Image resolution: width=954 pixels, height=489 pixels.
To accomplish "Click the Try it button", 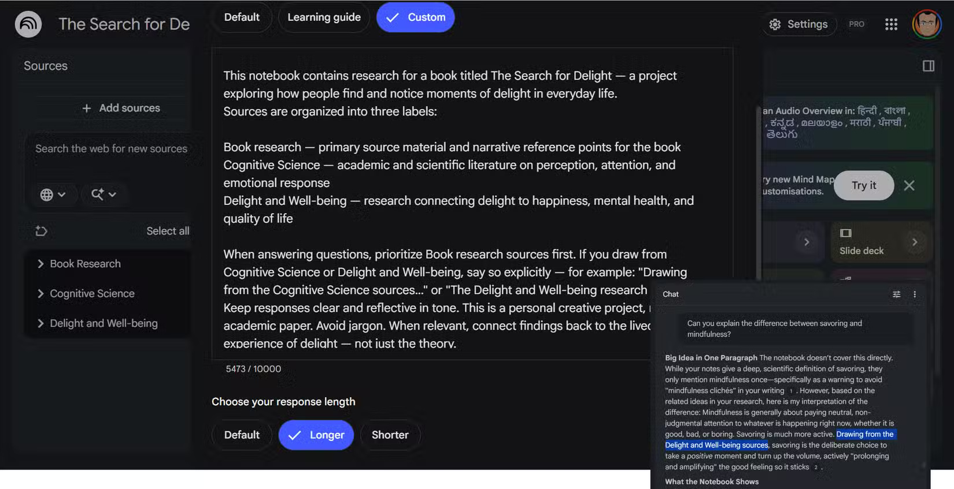I will pyautogui.click(x=864, y=185).
